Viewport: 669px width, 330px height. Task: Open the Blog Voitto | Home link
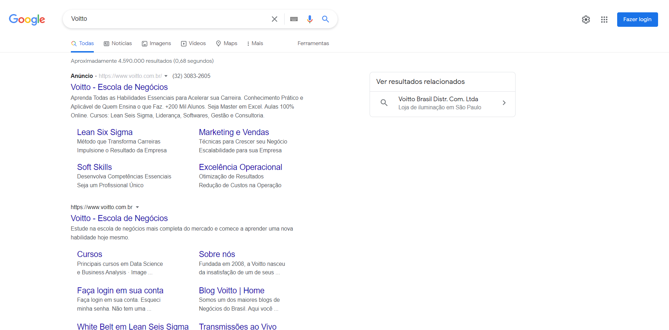click(x=232, y=291)
